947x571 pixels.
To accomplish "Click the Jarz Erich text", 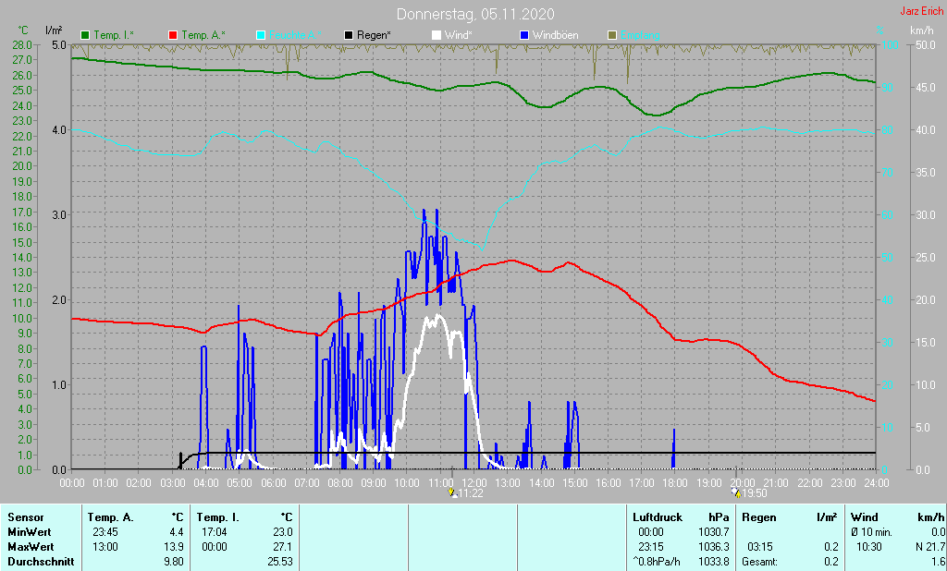I will (921, 12).
